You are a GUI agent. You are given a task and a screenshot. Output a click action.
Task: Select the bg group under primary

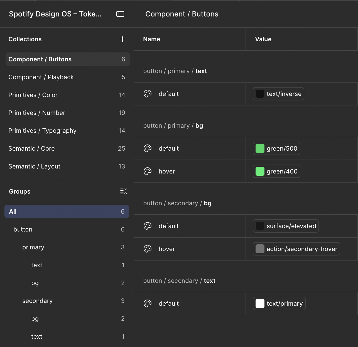click(67, 283)
